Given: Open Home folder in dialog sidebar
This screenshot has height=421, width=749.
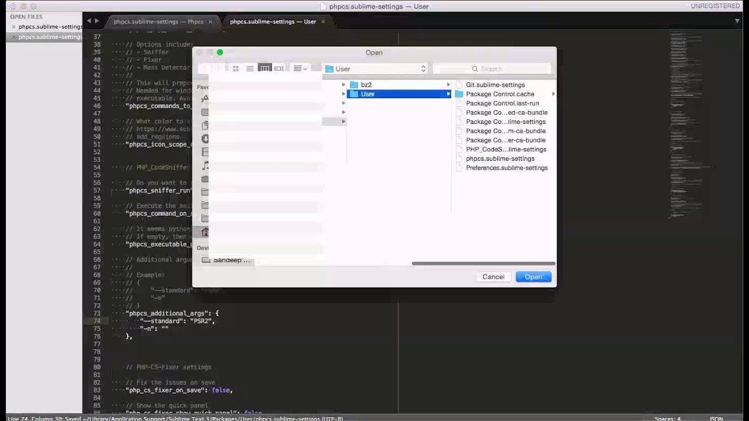Looking at the screenshot, I should [x=205, y=232].
